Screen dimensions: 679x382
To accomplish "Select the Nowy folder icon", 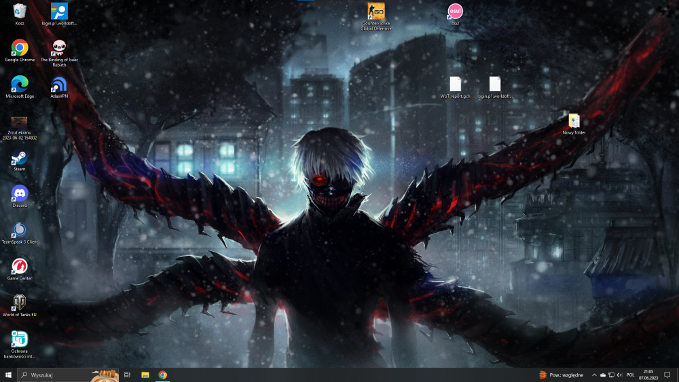I will 574,124.
